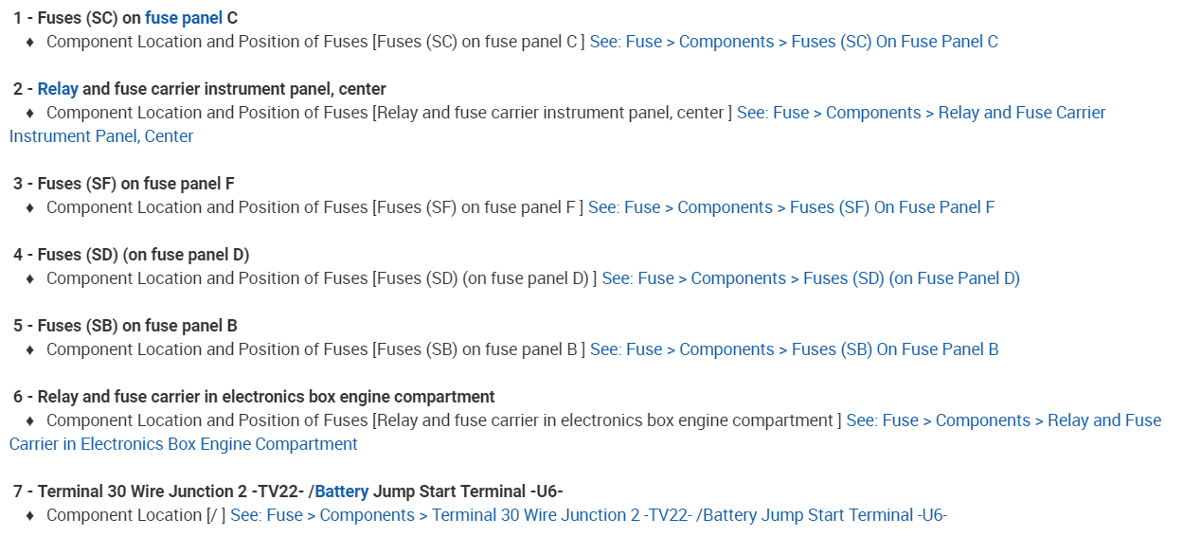Click heading "4 - Fuses (SD) (on fuse panel D)"

(x=132, y=255)
